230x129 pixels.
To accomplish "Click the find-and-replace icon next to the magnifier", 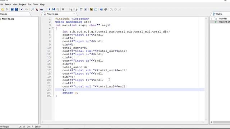I will click(x=37, y=10).
